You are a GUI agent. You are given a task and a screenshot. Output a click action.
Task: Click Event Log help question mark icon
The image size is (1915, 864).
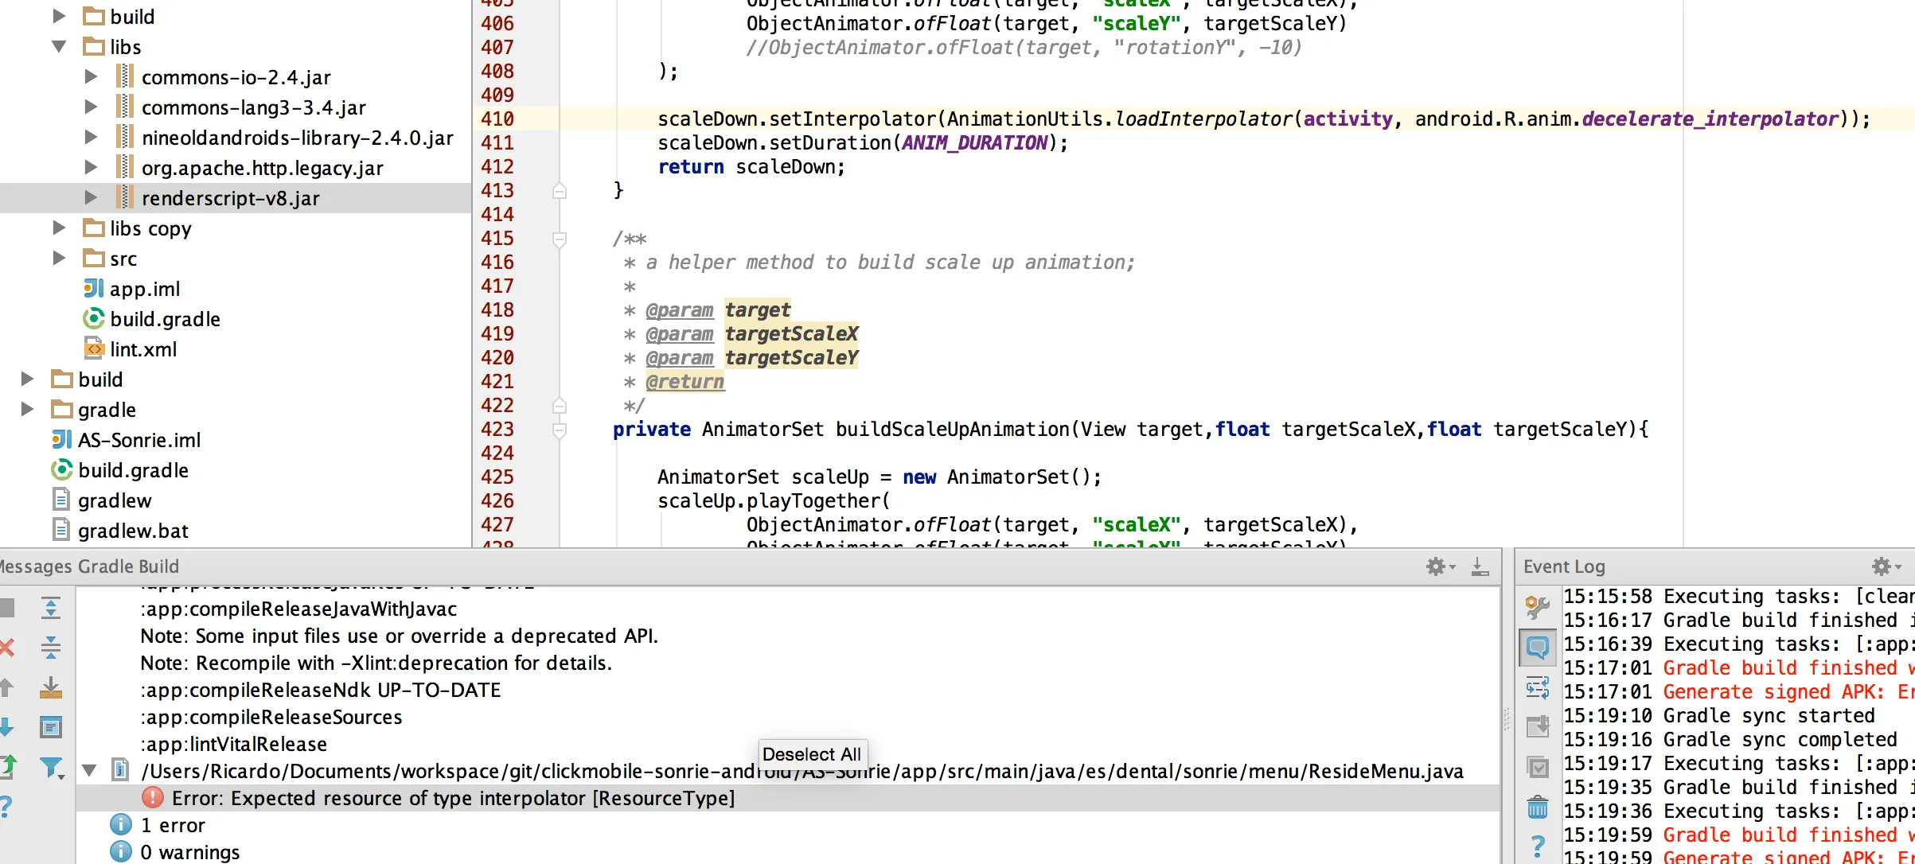point(1538,846)
